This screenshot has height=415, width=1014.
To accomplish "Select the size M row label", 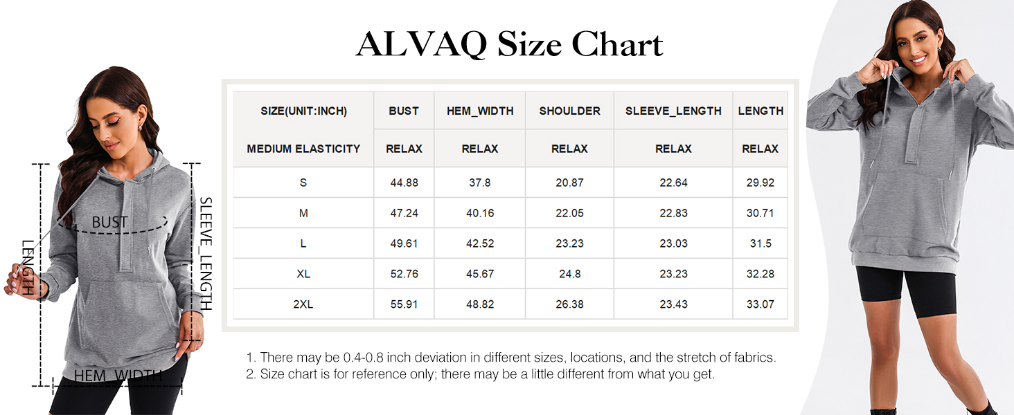I will 303,213.
